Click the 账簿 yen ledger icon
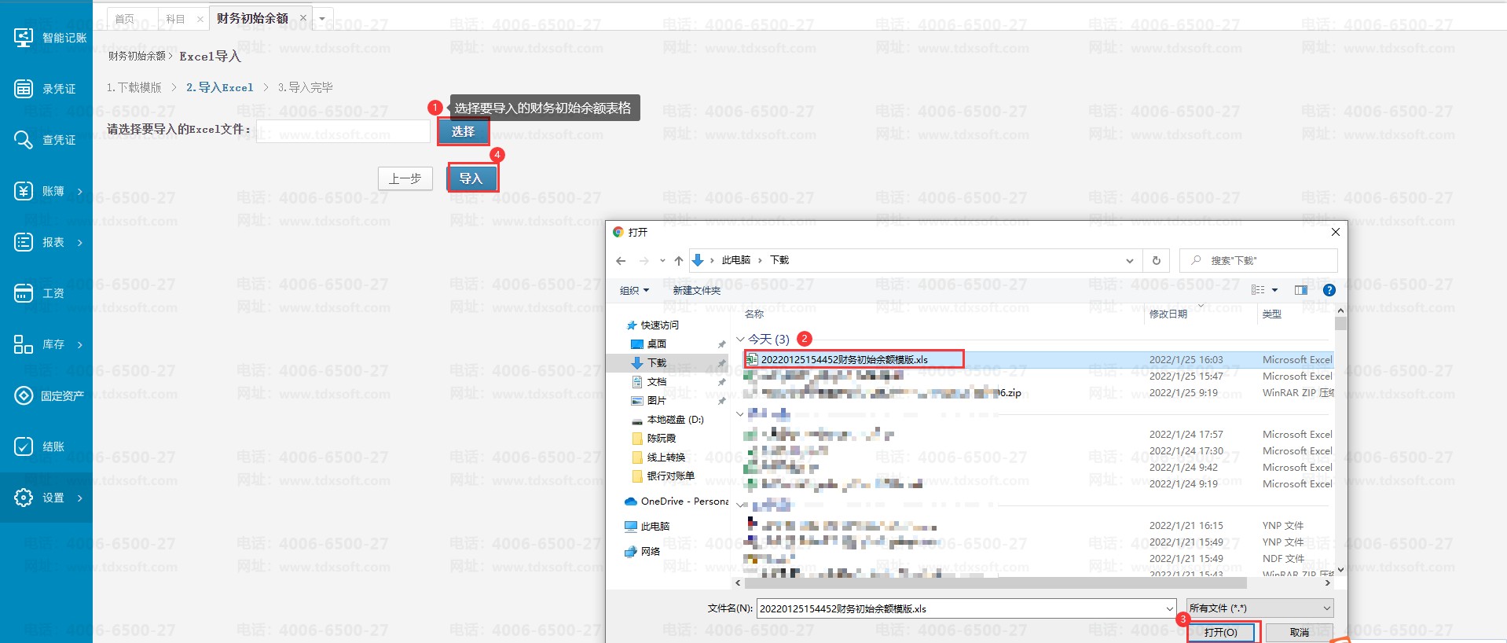 pos(24,191)
